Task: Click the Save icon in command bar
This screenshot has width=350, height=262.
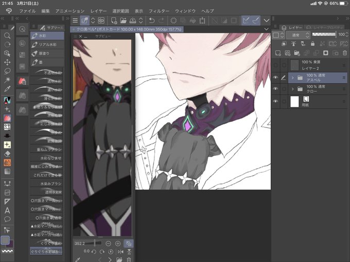Action: [133, 21]
